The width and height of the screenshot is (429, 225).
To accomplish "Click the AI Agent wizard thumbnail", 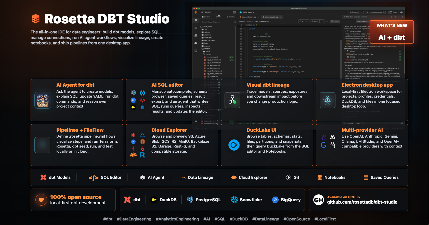I will pos(43,100).
